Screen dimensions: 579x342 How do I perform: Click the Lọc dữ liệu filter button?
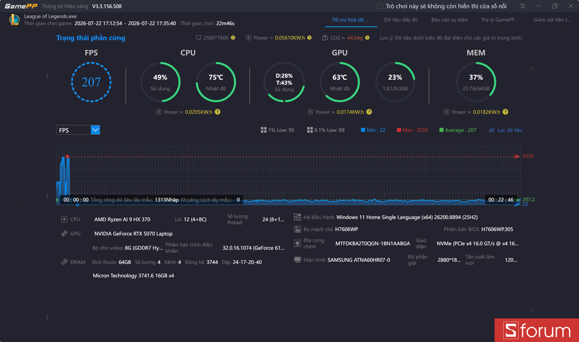click(506, 130)
